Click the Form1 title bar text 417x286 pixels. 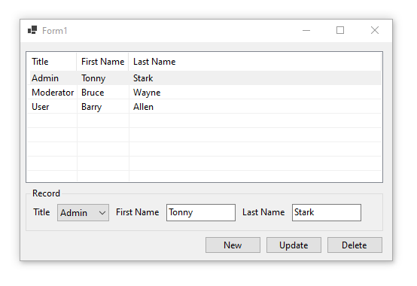point(54,31)
